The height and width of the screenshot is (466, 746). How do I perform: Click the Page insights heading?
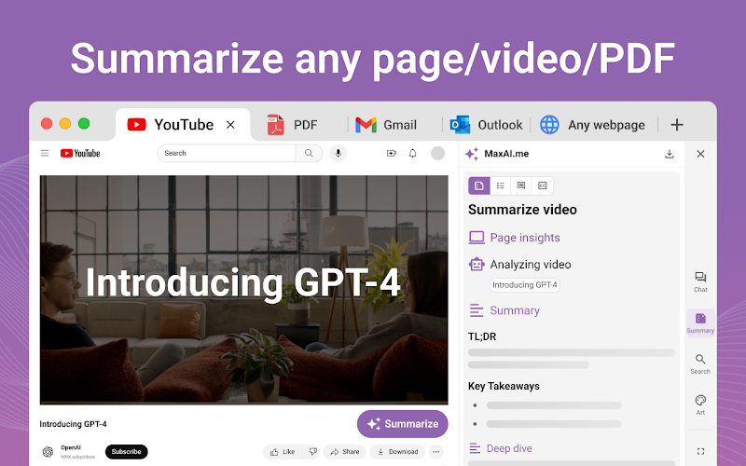pyautogui.click(x=525, y=238)
